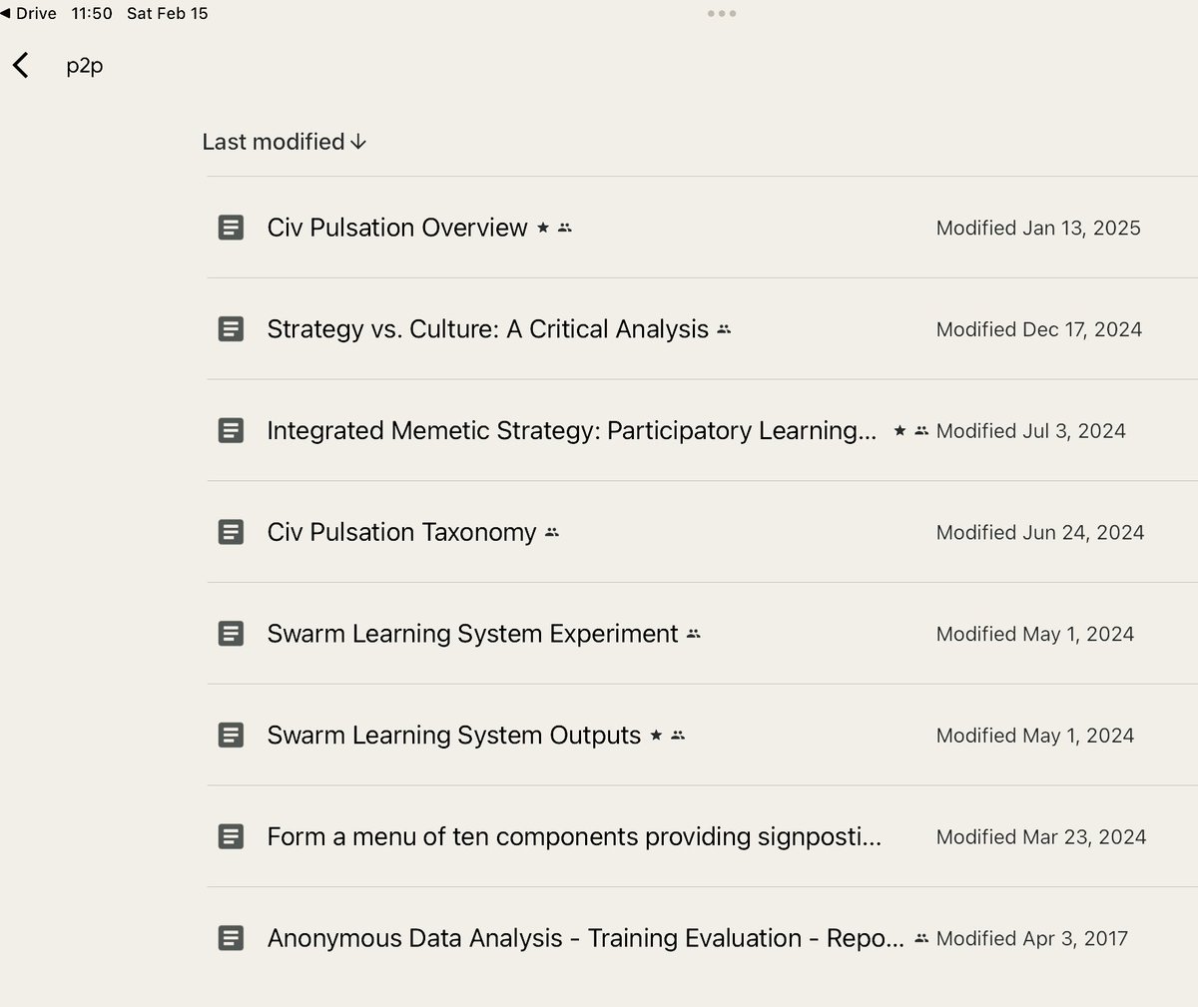Select the Modified Jun 24, 2024 date
Viewport: 1198px width, 1007px height.
[1040, 532]
